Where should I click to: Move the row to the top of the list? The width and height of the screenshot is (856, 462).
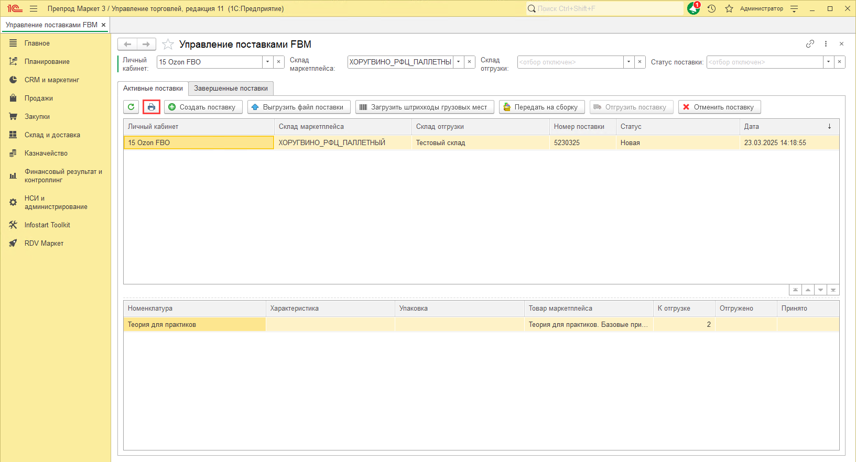(795, 290)
